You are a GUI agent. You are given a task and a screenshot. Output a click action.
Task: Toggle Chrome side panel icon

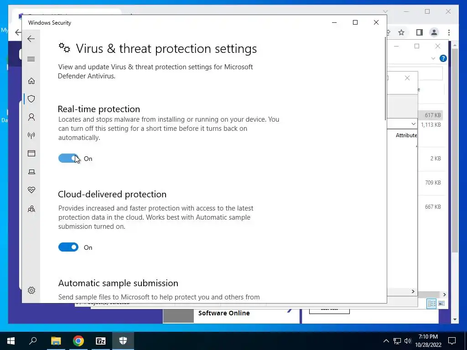(420, 32)
